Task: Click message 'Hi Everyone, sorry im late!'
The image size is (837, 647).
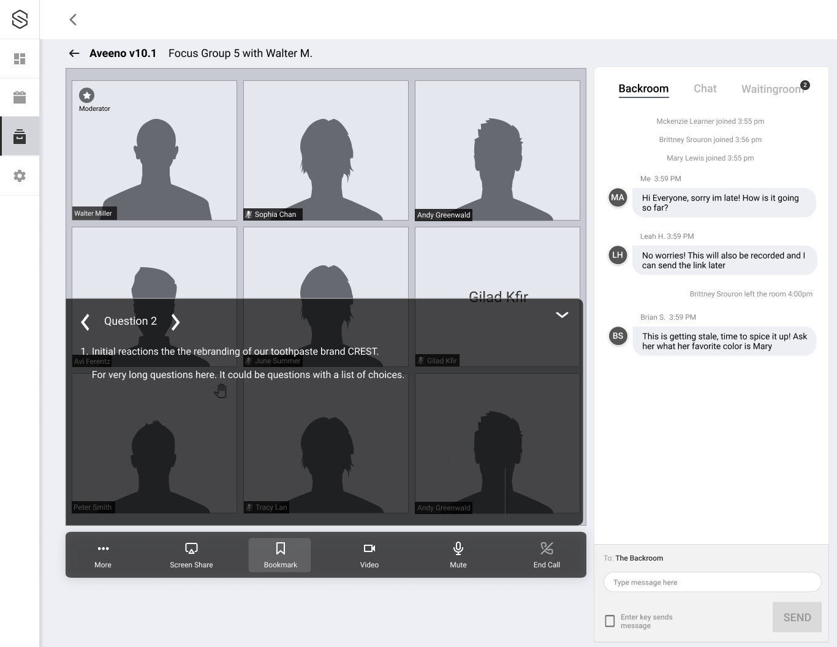Action: click(724, 203)
